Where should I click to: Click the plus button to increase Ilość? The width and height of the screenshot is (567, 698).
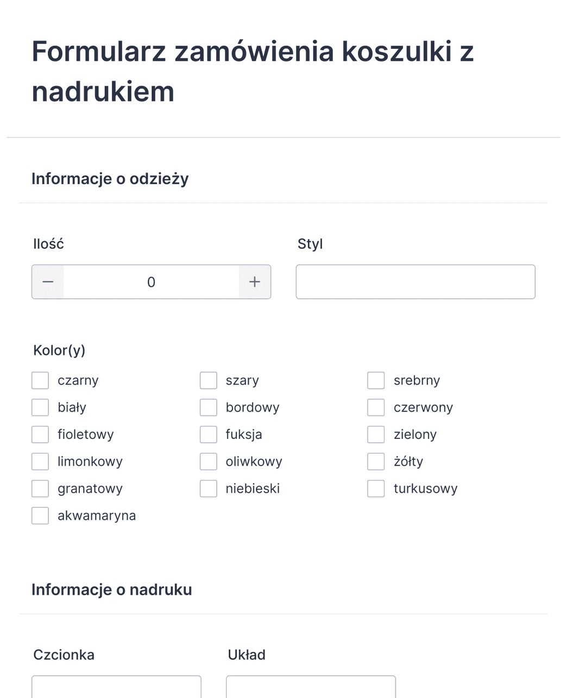[254, 281]
